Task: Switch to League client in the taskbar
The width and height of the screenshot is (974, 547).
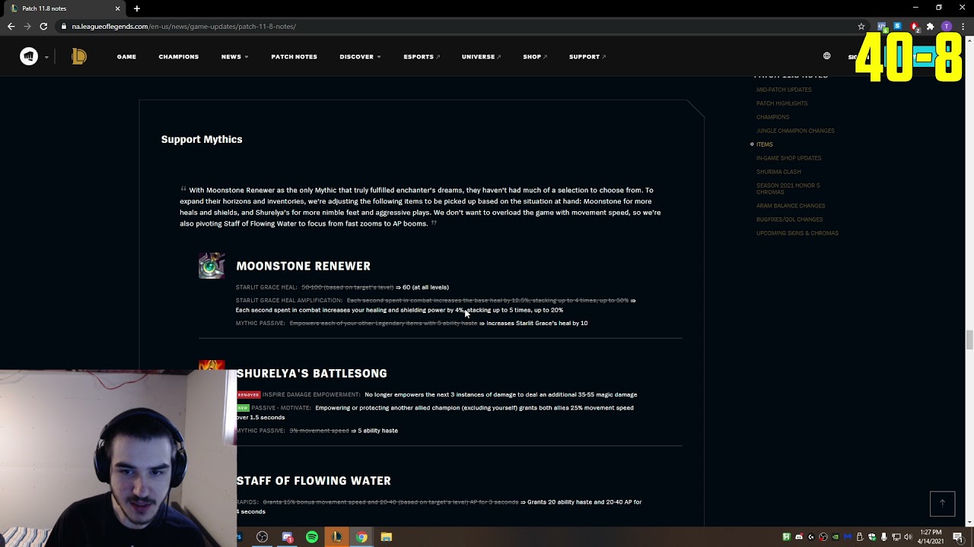Action: pyautogui.click(x=336, y=537)
